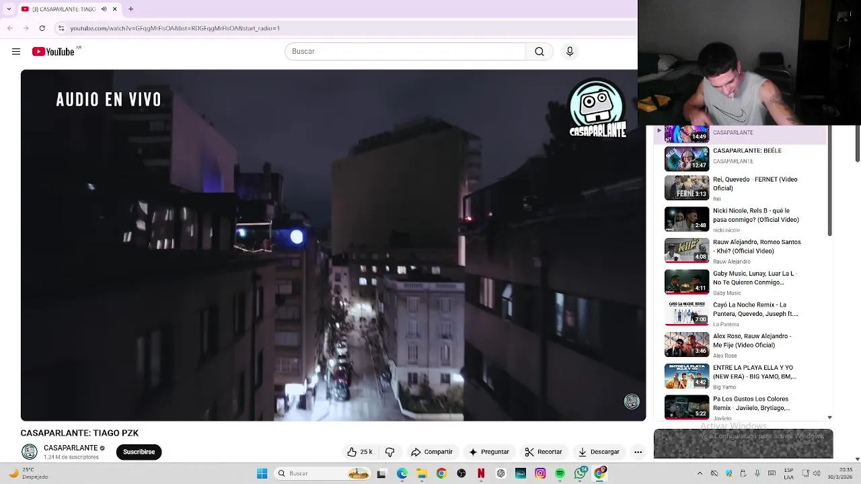The width and height of the screenshot is (861, 484).
Task: Click the Recortar clip button
Action: [544, 452]
